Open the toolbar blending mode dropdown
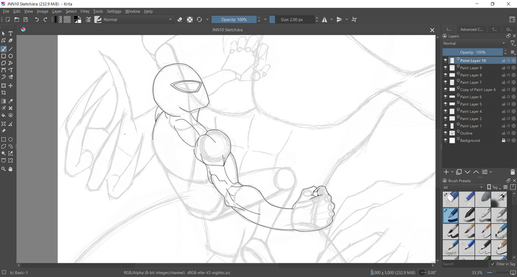Viewport: 517px width, 277px height. tap(138, 19)
